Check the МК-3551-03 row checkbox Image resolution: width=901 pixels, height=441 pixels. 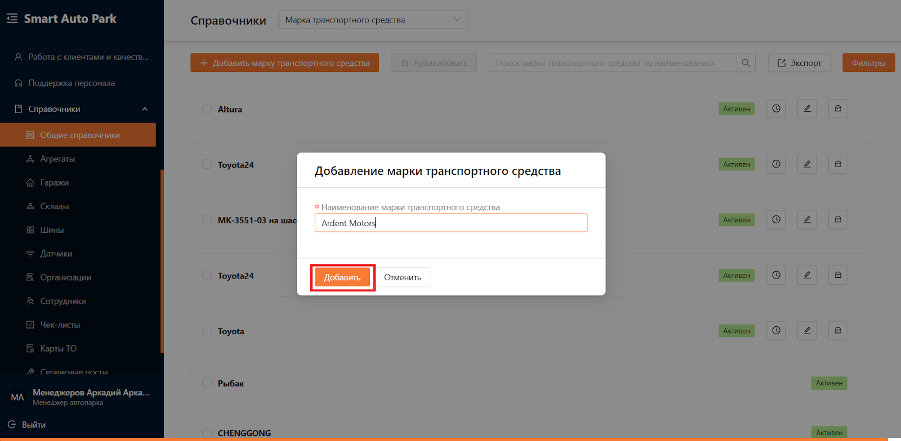[207, 219]
